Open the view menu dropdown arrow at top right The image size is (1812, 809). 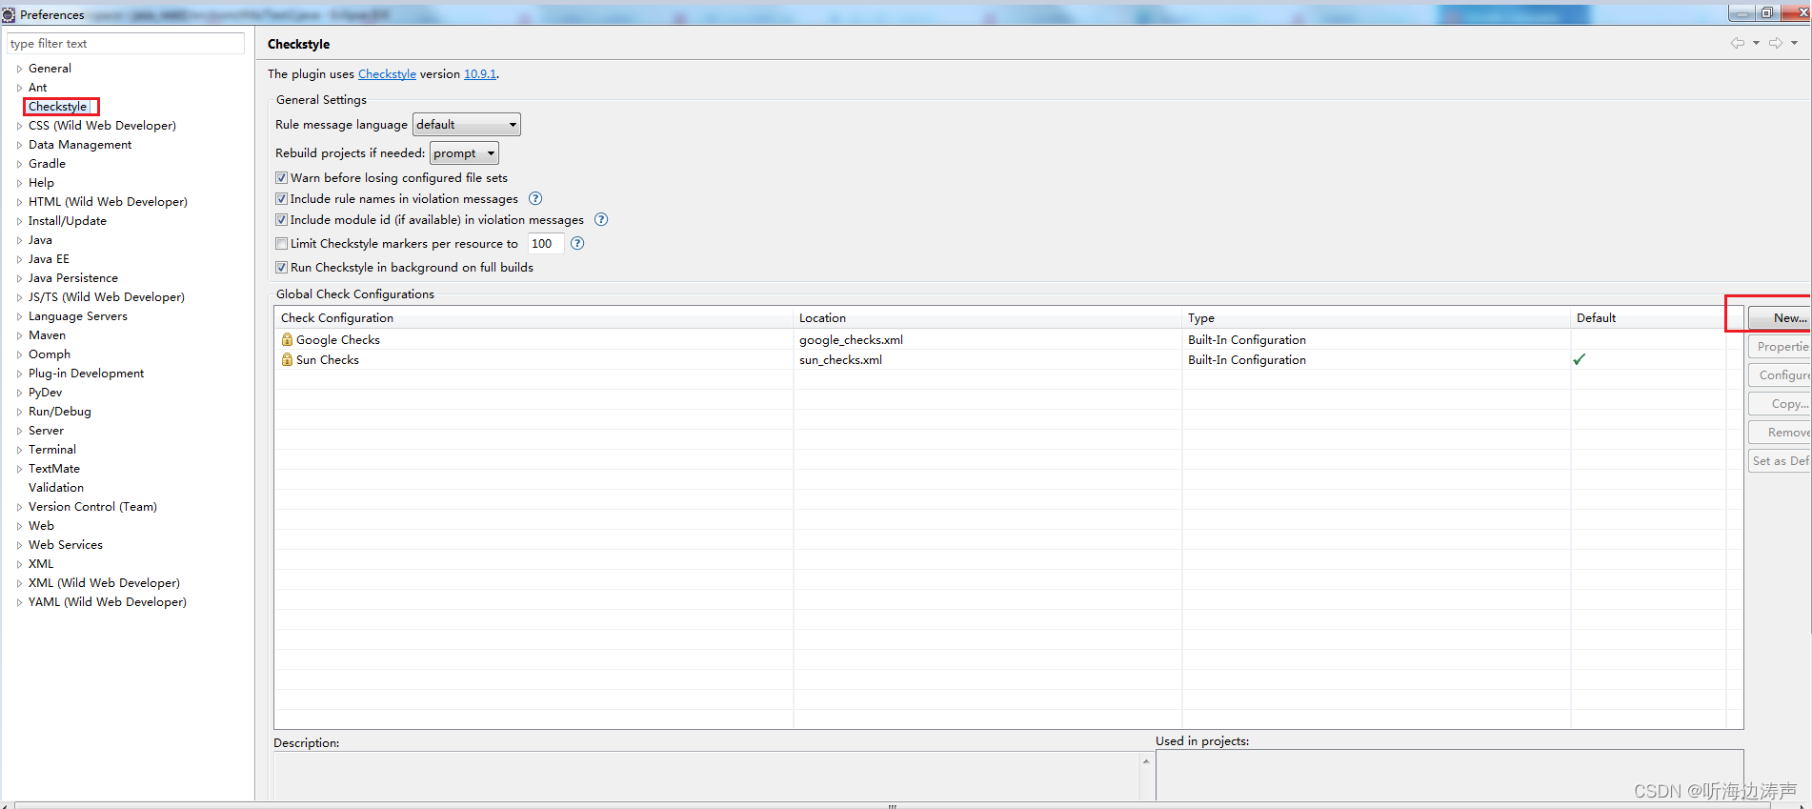[1795, 43]
